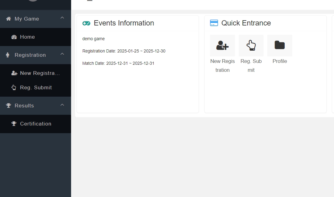Click the user avatar at the top
Viewport: 334px width, 197px height.
pyautogui.click(x=32, y=1)
